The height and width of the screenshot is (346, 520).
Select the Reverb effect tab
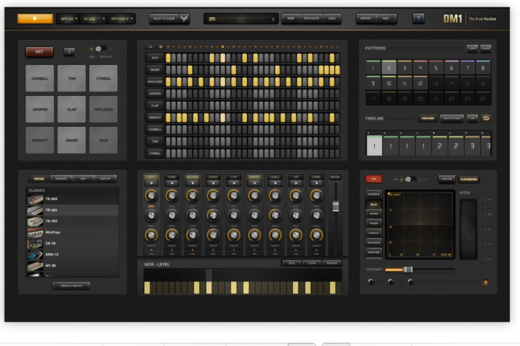click(374, 214)
